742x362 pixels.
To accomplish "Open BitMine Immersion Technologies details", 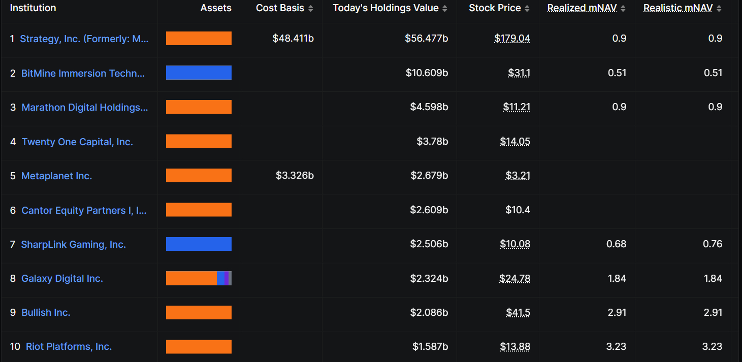I will (83, 73).
